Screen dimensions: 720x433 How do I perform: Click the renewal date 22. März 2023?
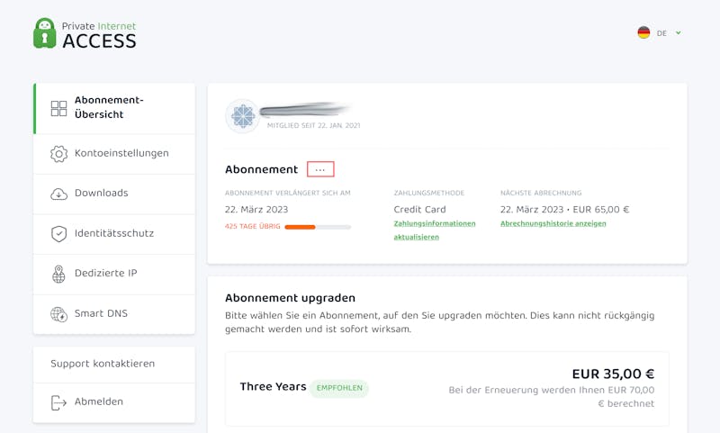point(256,210)
